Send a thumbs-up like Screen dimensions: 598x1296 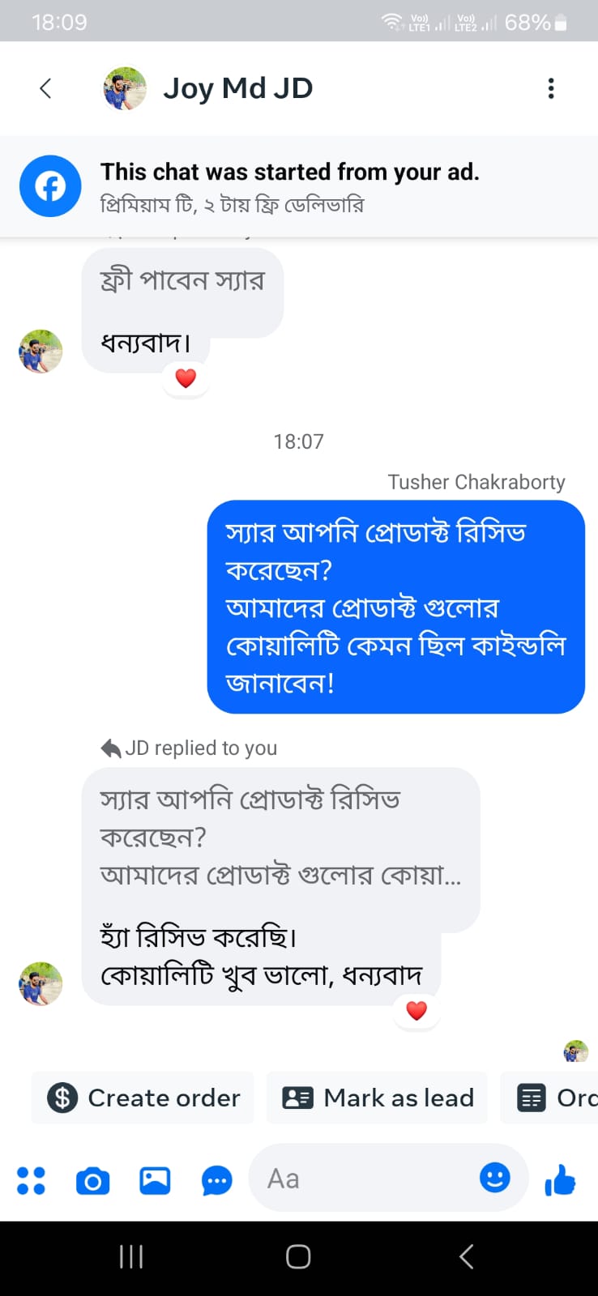560,1180
